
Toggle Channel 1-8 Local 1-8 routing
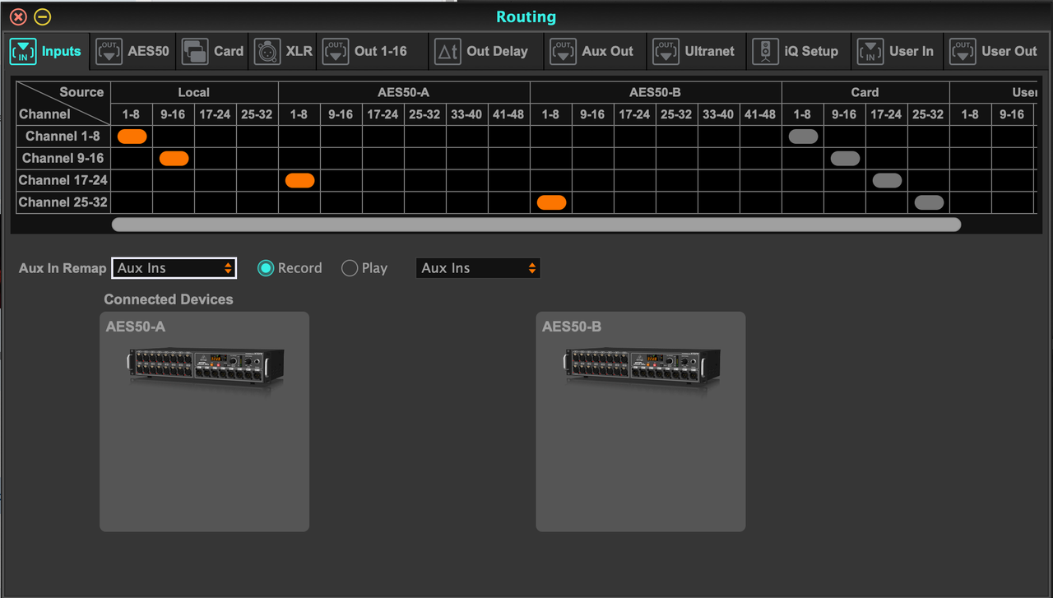click(x=132, y=137)
